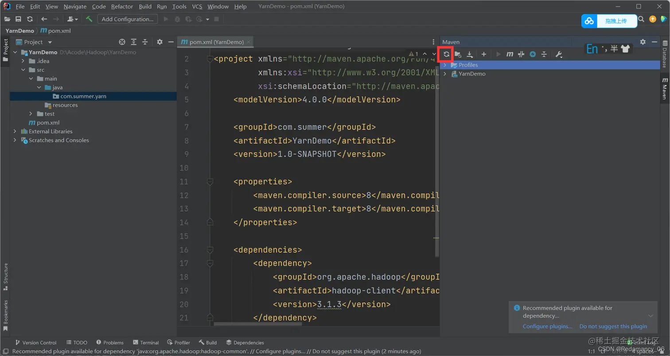Open the File menu

tap(20, 7)
